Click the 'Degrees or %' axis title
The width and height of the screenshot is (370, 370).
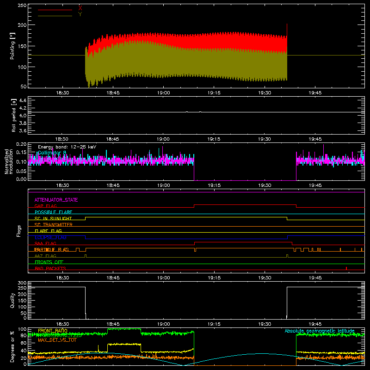tap(12, 346)
